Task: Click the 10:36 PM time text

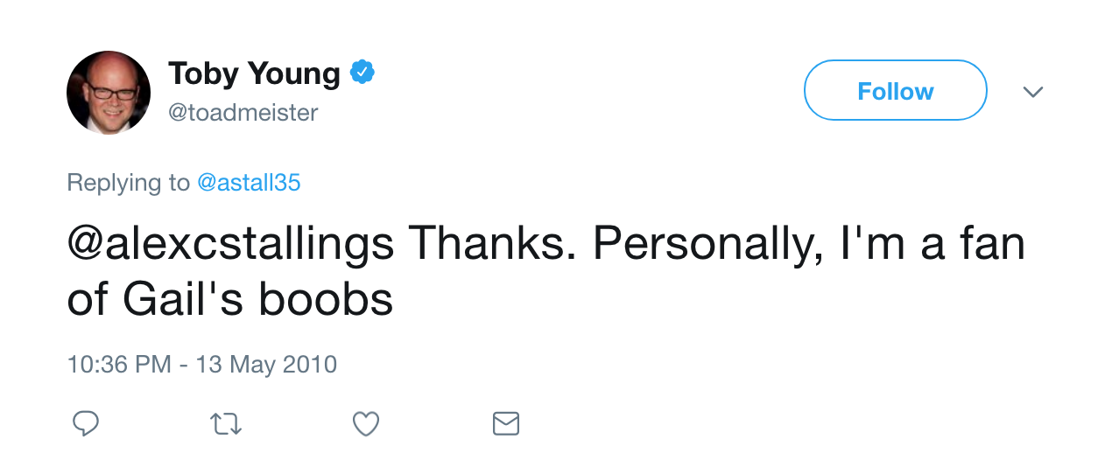Action: [119, 364]
